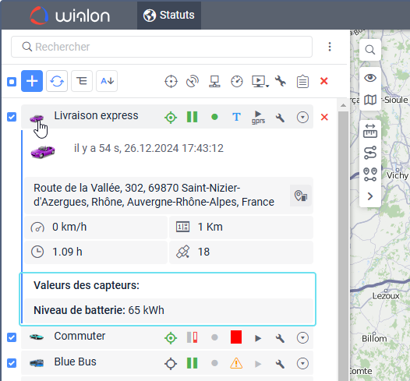This screenshot has height=381, width=410.
Task: Open the routing tool on the map
Action: click(370, 153)
